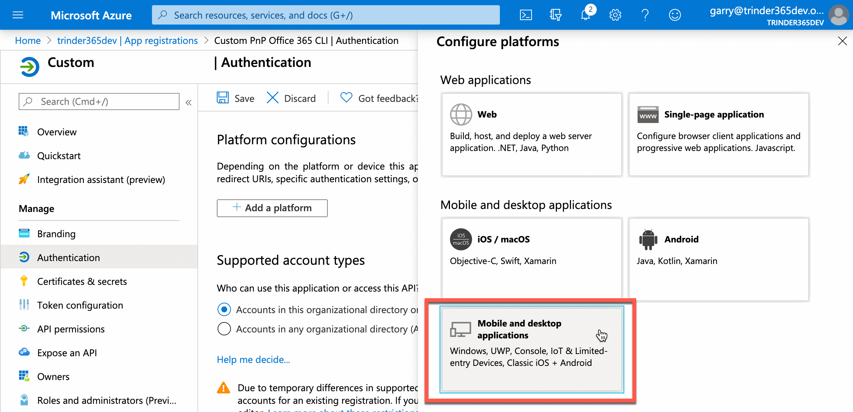
Task: Choose the Single-page application card
Action: point(719,134)
